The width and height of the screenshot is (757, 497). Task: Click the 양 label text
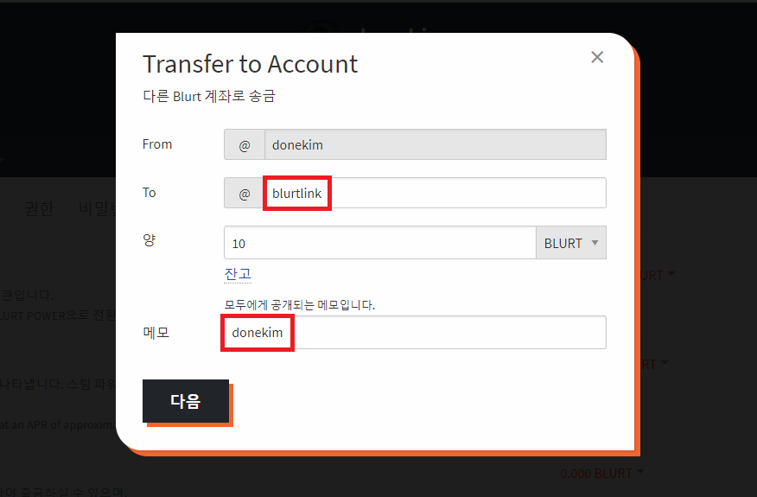click(x=149, y=239)
